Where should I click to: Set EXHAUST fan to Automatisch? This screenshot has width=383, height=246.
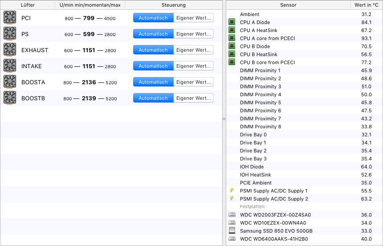tap(153, 50)
